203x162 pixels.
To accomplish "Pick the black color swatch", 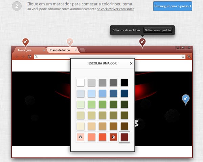I will point(125,82).
